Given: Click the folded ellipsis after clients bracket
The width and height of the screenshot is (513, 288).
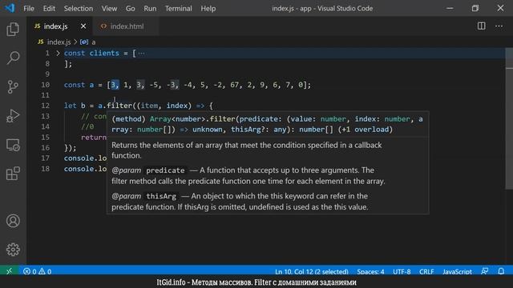Looking at the screenshot, I should [141, 54].
